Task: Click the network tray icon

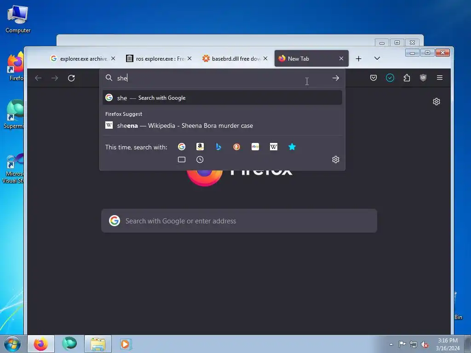Action: [414, 344]
